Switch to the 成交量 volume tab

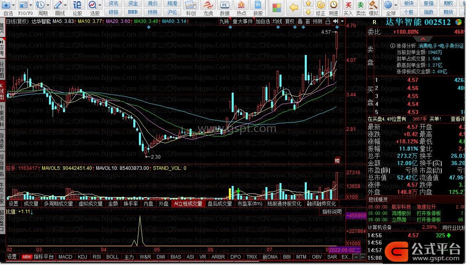[x=31, y=204]
